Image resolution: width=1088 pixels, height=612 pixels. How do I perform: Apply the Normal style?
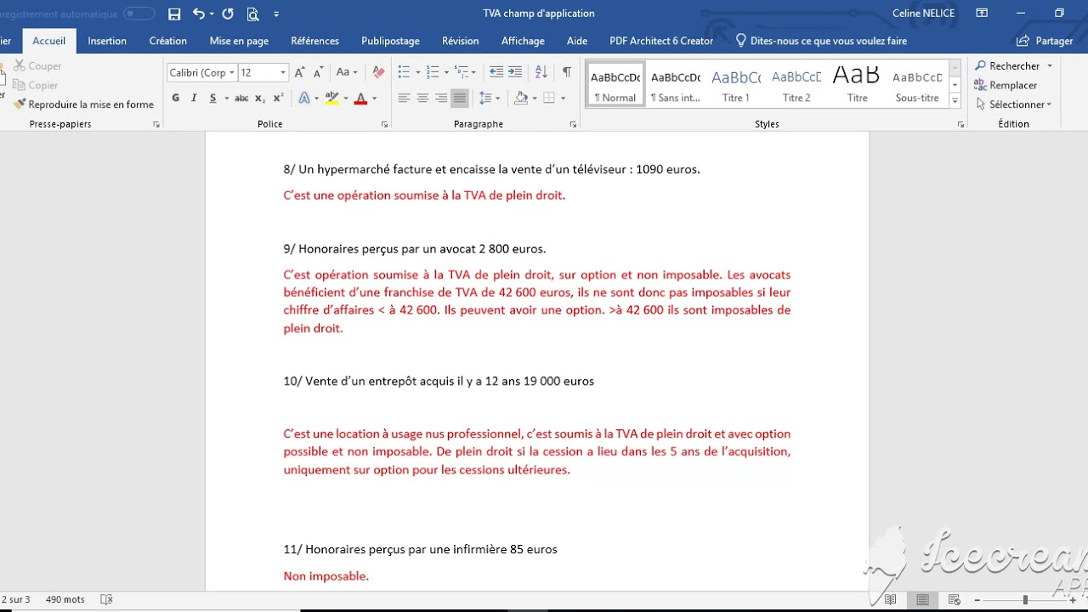[x=616, y=84]
